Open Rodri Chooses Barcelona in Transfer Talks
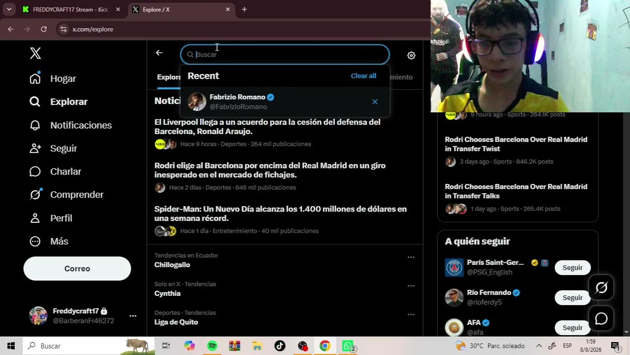This screenshot has width=630, height=355. 516,191
